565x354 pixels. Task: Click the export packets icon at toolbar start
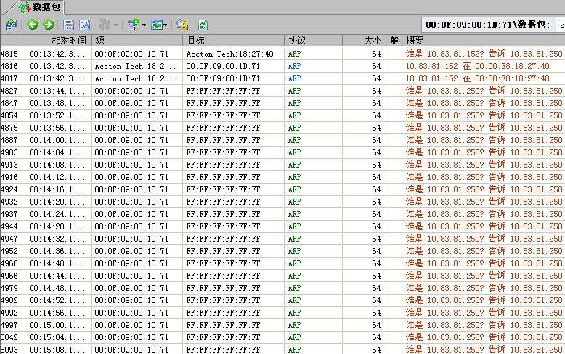point(11,25)
